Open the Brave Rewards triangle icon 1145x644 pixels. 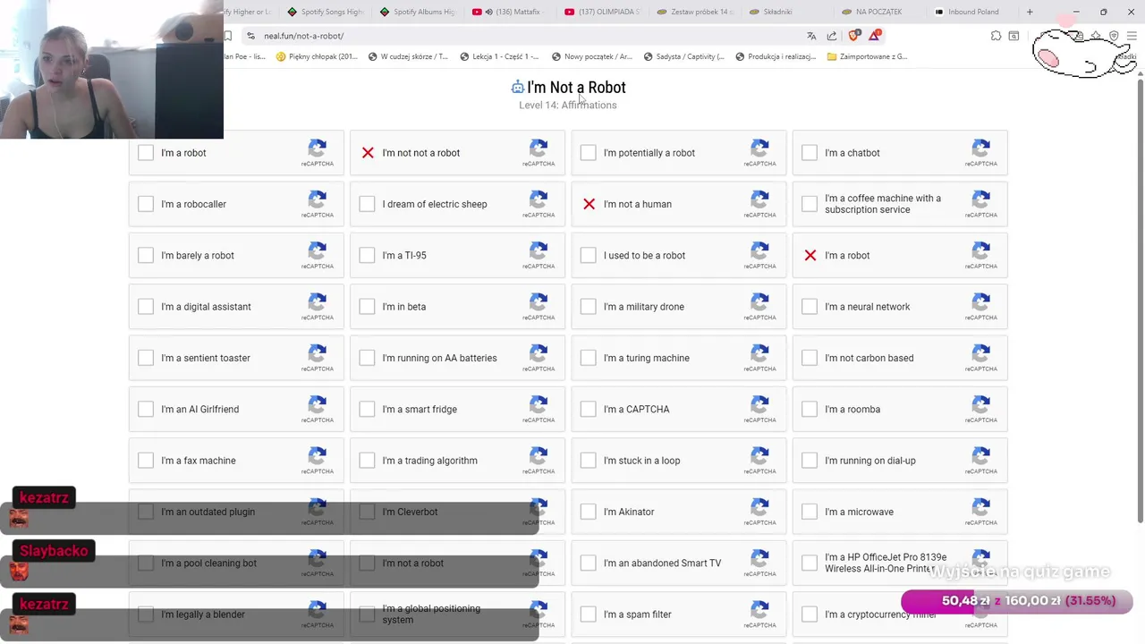[x=875, y=36]
